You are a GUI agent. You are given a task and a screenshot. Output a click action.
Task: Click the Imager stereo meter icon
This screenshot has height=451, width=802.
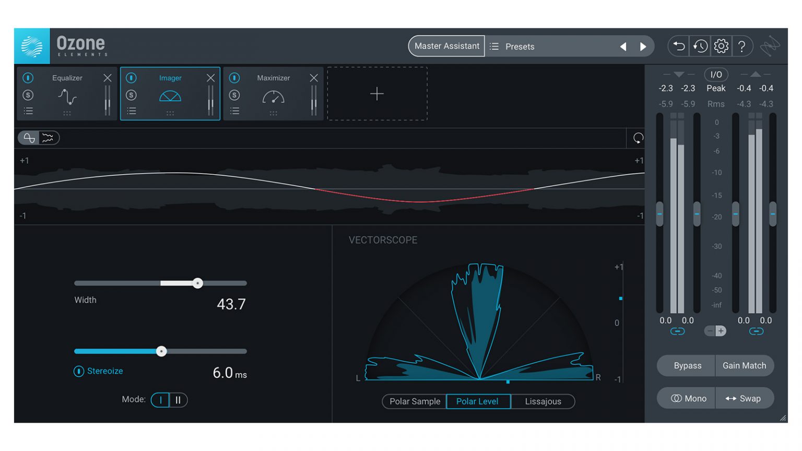[x=170, y=96]
